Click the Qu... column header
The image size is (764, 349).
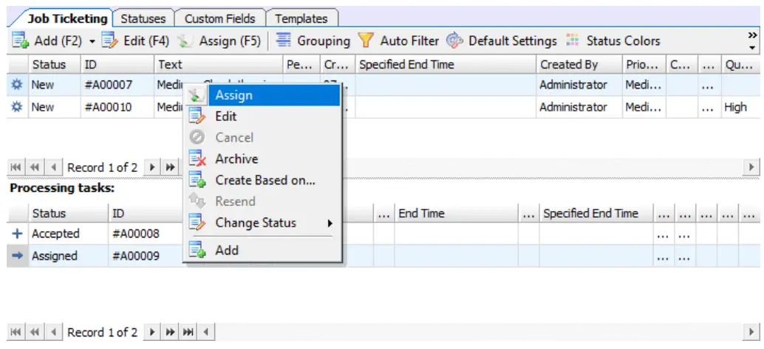tap(740, 65)
